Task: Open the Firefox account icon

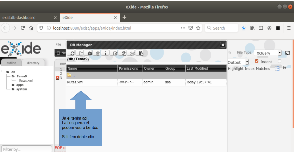Action: [x=269, y=28]
